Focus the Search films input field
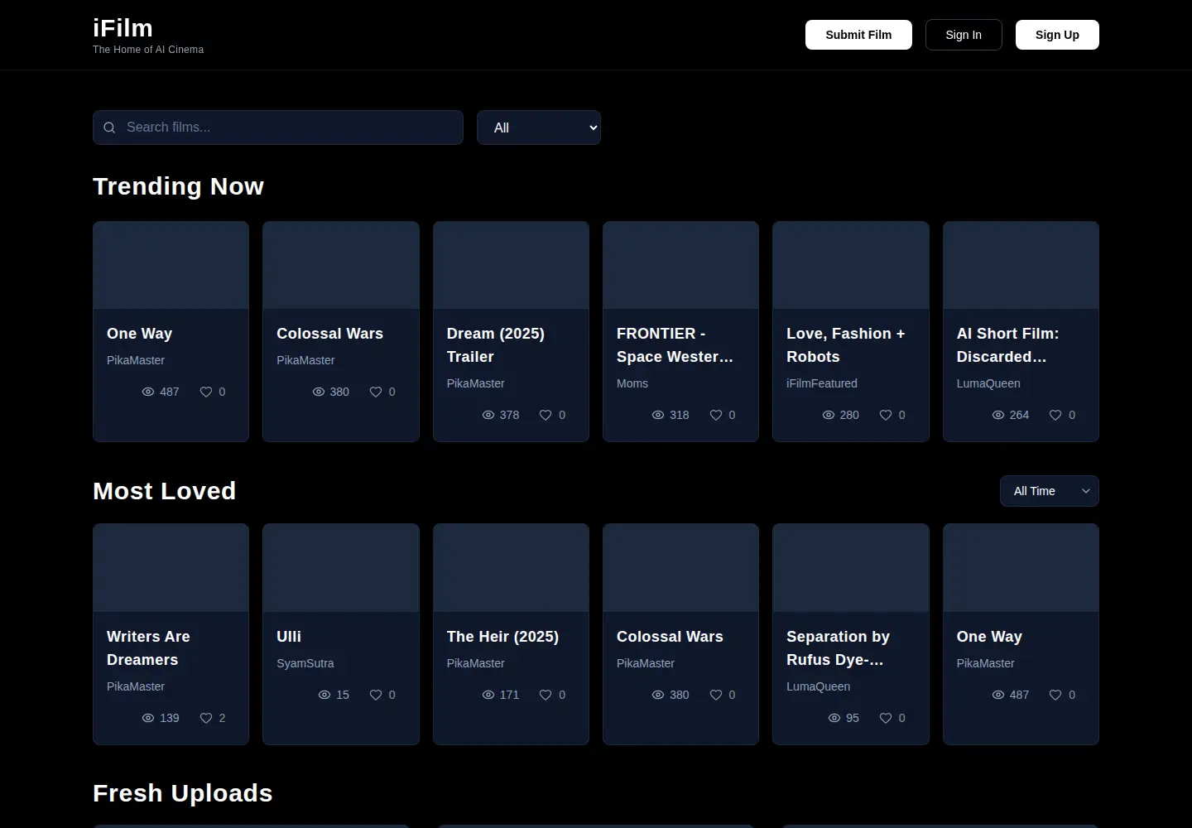The image size is (1192, 828). tap(278, 128)
